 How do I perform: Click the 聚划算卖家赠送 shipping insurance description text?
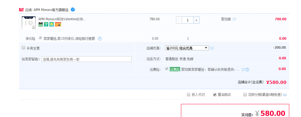tap(210, 69)
